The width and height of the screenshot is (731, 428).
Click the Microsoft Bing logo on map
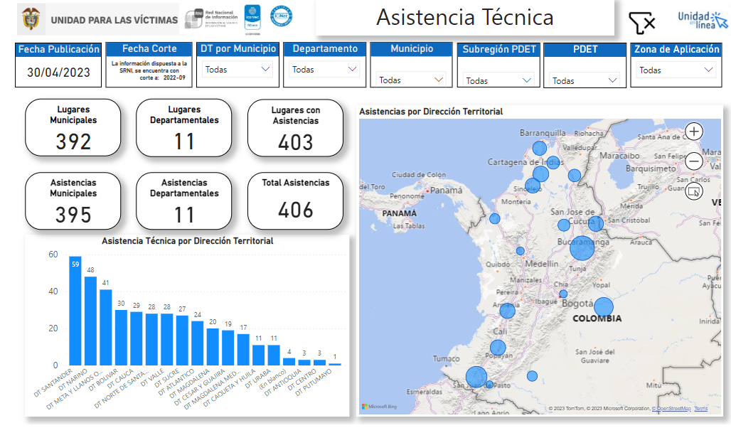tap(380, 407)
